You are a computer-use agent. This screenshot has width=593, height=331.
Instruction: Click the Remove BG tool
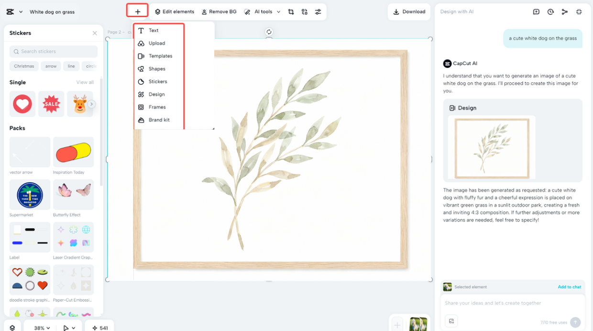point(219,11)
